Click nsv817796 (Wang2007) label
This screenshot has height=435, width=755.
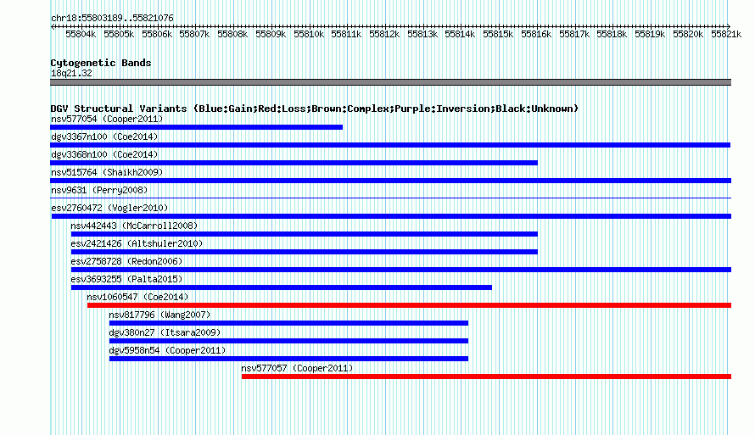[x=159, y=315]
